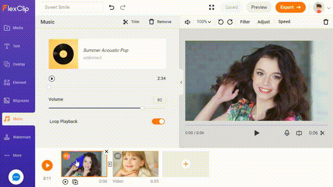Open the BKground sidebar panel

pyautogui.click(x=16, y=101)
